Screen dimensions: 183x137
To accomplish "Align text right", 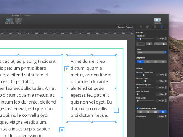I will pos(155,62).
